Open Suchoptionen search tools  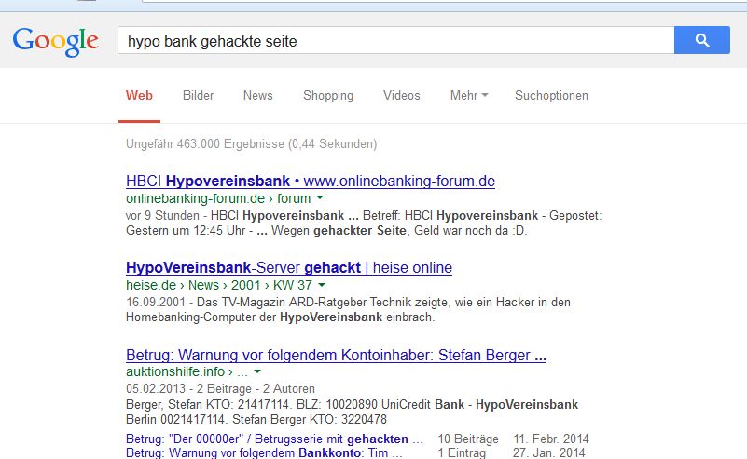(551, 96)
